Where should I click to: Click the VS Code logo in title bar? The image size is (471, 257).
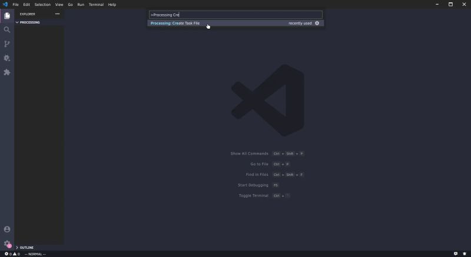click(5, 4)
